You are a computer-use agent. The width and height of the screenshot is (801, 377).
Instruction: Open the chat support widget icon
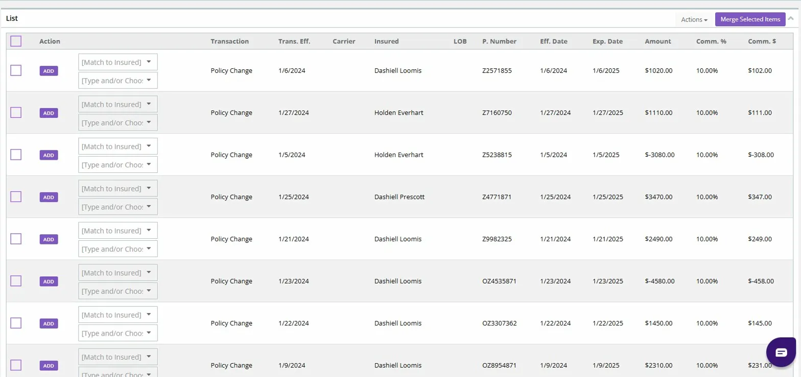pos(782,352)
